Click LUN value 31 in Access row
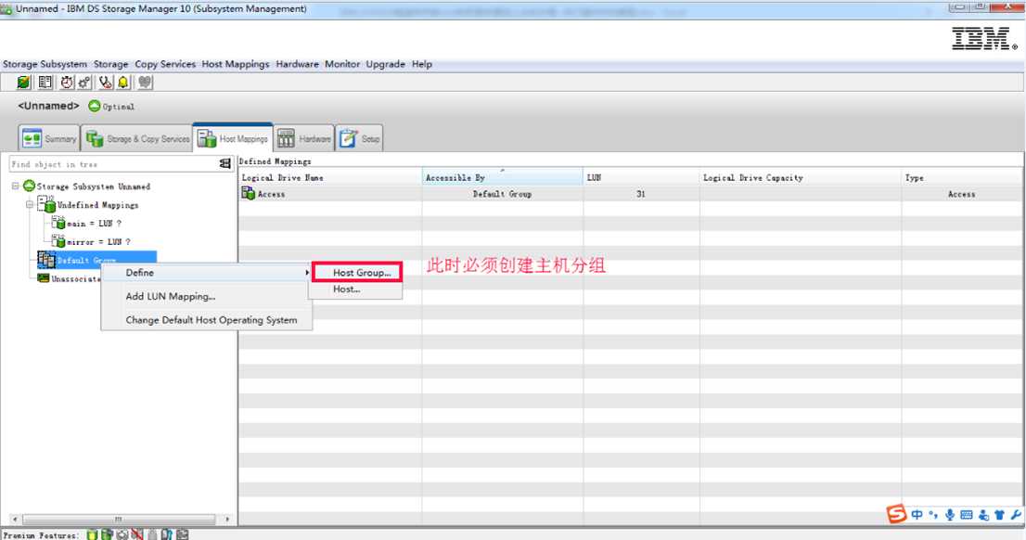 [641, 195]
